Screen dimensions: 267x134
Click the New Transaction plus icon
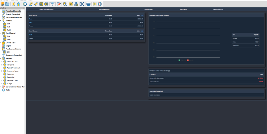[x=25, y=4]
